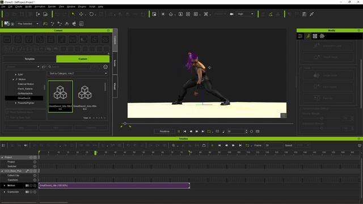This screenshot has height=204, width=363.
Task: Activate the Move object tool
Action: click(x=81, y=14)
